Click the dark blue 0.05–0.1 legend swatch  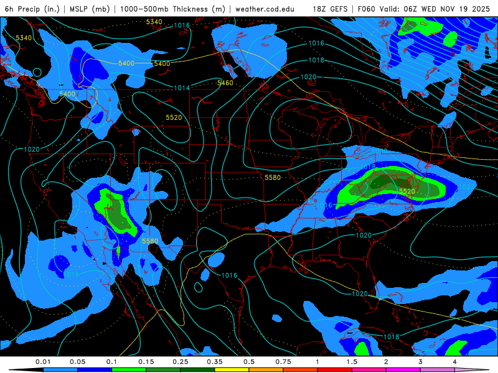click(x=95, y=370)
